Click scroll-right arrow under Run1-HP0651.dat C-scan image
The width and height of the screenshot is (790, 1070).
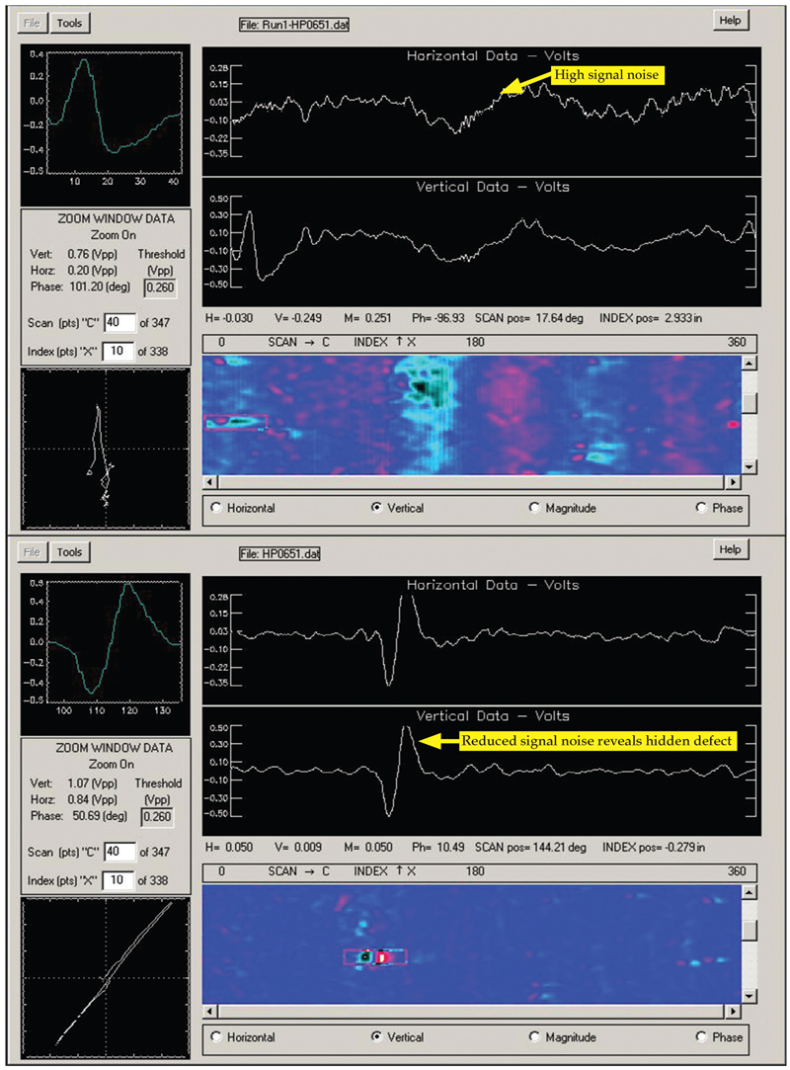click(x=732, y=482)
